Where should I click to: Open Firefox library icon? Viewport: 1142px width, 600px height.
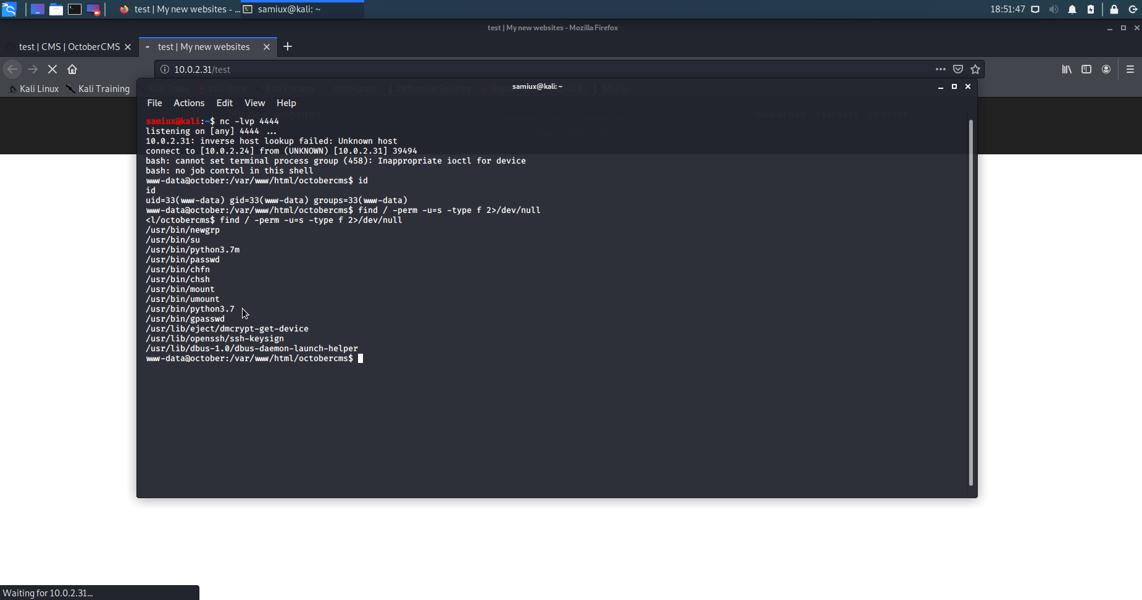coord(1067,69)
